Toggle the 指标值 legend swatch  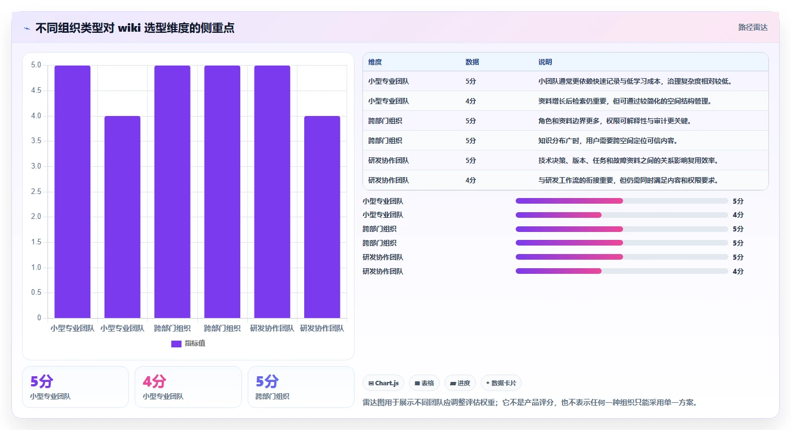176,343
